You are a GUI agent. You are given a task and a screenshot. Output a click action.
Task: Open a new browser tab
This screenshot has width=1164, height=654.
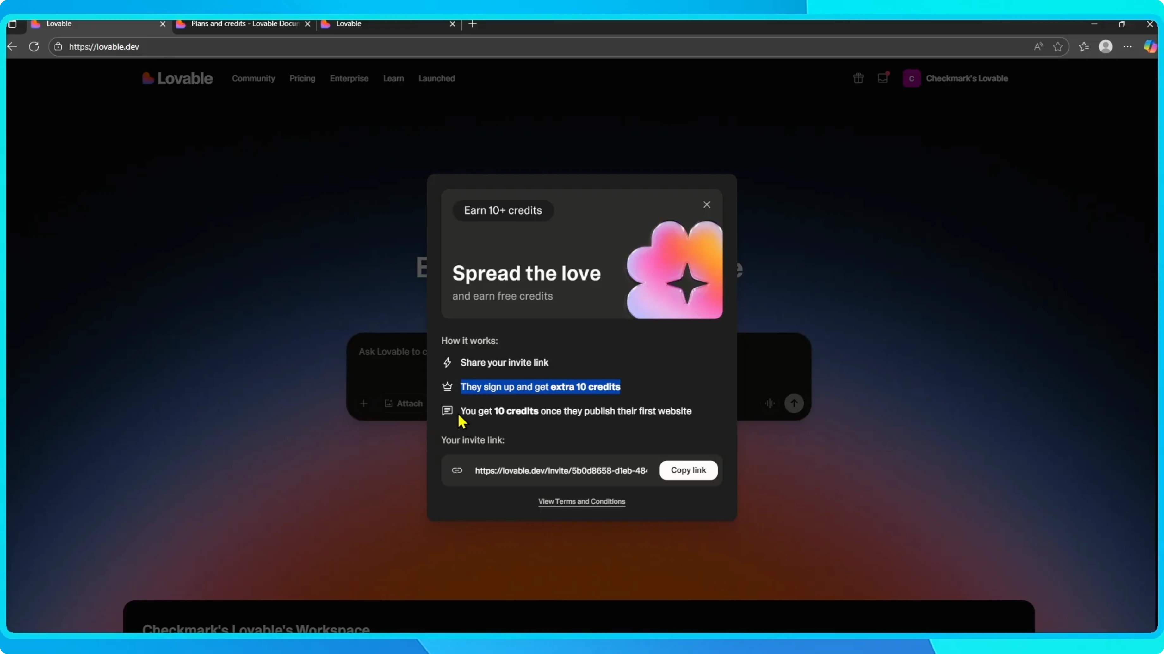pyautogui.click(x=473, y=24)
